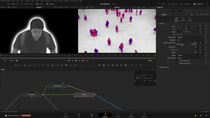The height and width of the screenshot is (118, 210).
Task: Switch to Settings tab in Inspector
Action: click(x=189, y=19)
